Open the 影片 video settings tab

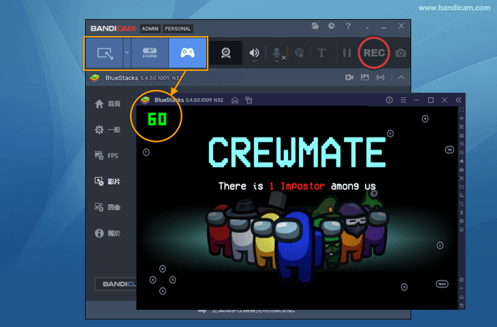point(108,182)
